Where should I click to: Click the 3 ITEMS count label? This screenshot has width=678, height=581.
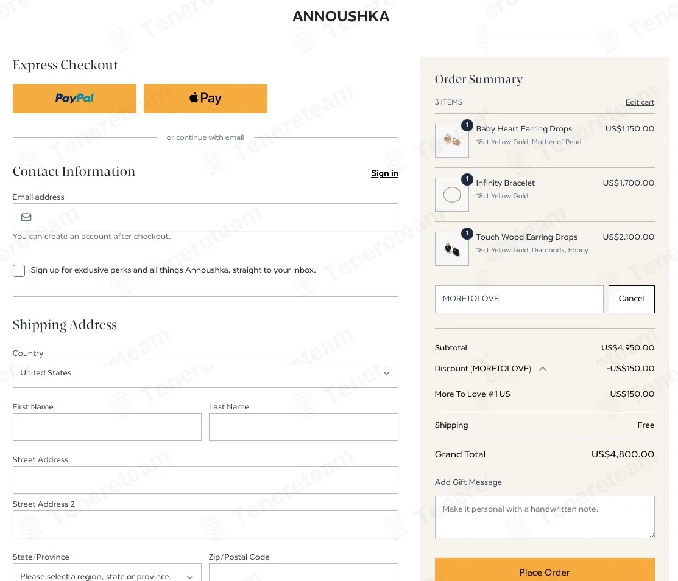pos(448,102)
